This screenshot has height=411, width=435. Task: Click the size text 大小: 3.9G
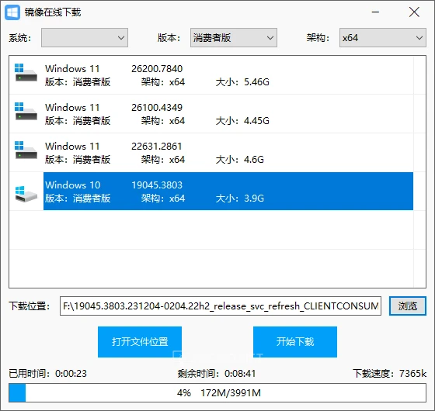click(x=240, y=199)
